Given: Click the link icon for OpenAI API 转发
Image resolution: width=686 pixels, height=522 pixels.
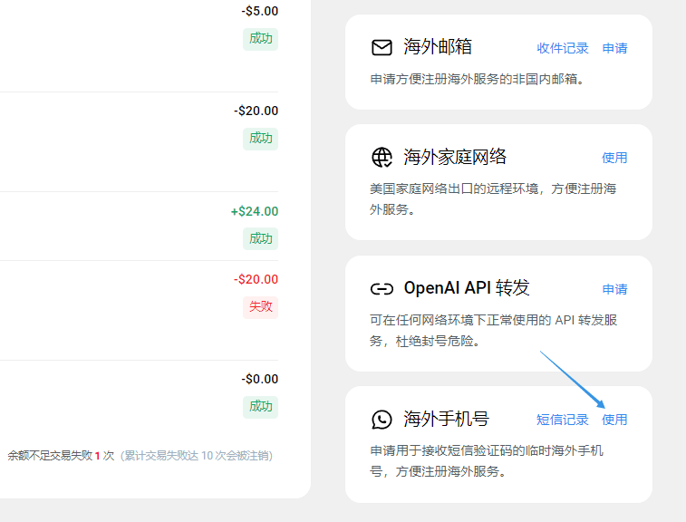Looking at the screenshot, I should pyautogui.click(x=382, y=289).
